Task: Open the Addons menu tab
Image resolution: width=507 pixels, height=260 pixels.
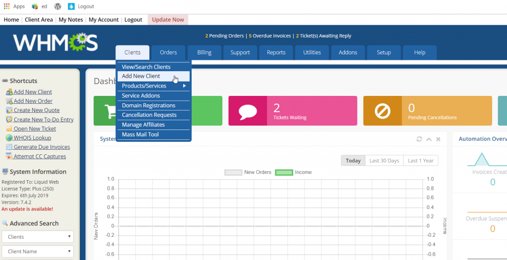Action: 348,52
